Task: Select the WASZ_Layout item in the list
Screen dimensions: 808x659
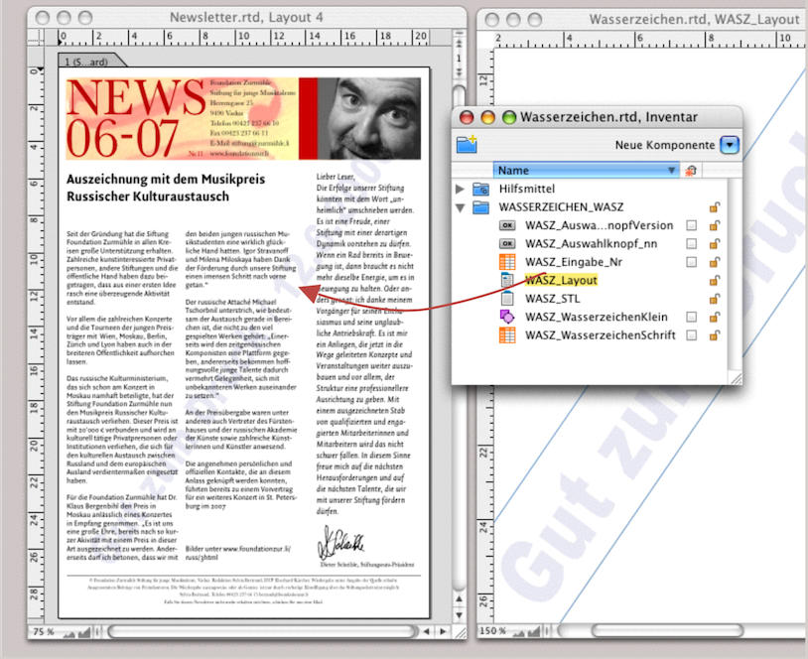Action: 561,281
